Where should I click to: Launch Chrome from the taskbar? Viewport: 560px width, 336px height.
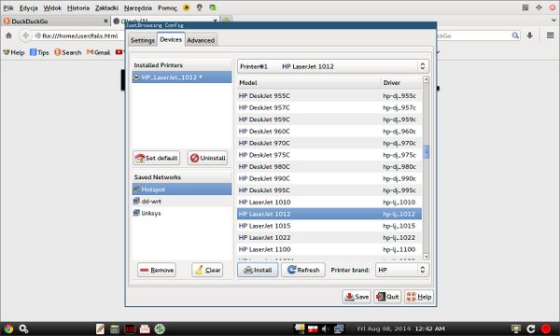[x=8, y=329]
